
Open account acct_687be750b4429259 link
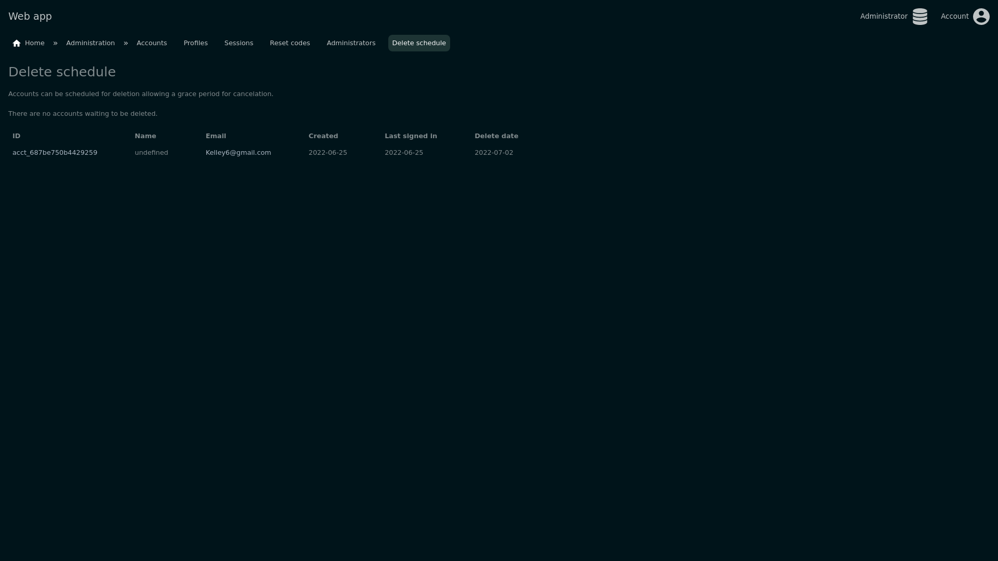pyautogui.click(x=55, y=153)
